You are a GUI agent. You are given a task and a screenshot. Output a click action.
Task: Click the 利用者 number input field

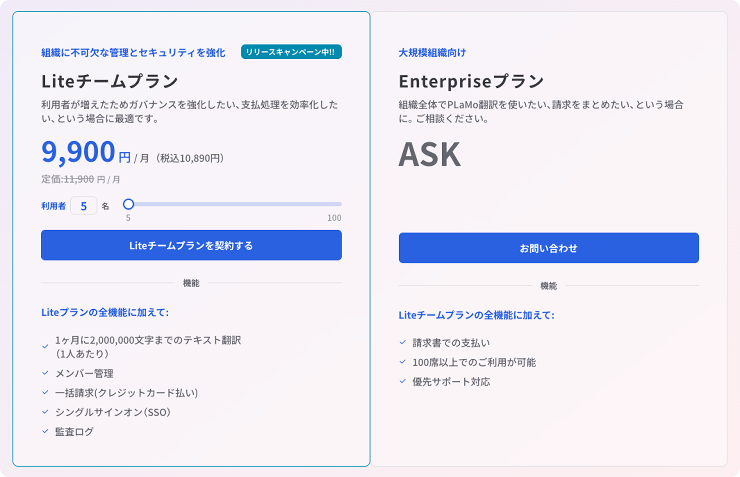(x=84, y=206)
